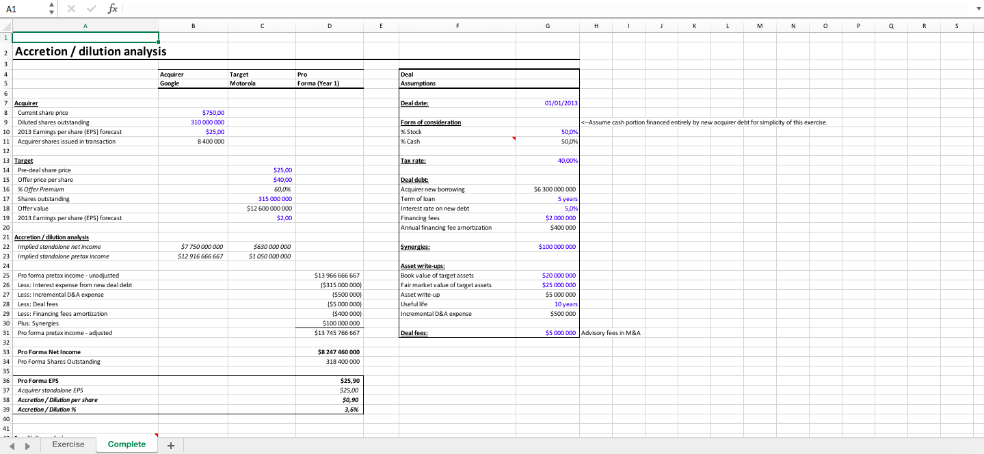Select column B header
Screen dimensions: 984x454
pos(193,26)
